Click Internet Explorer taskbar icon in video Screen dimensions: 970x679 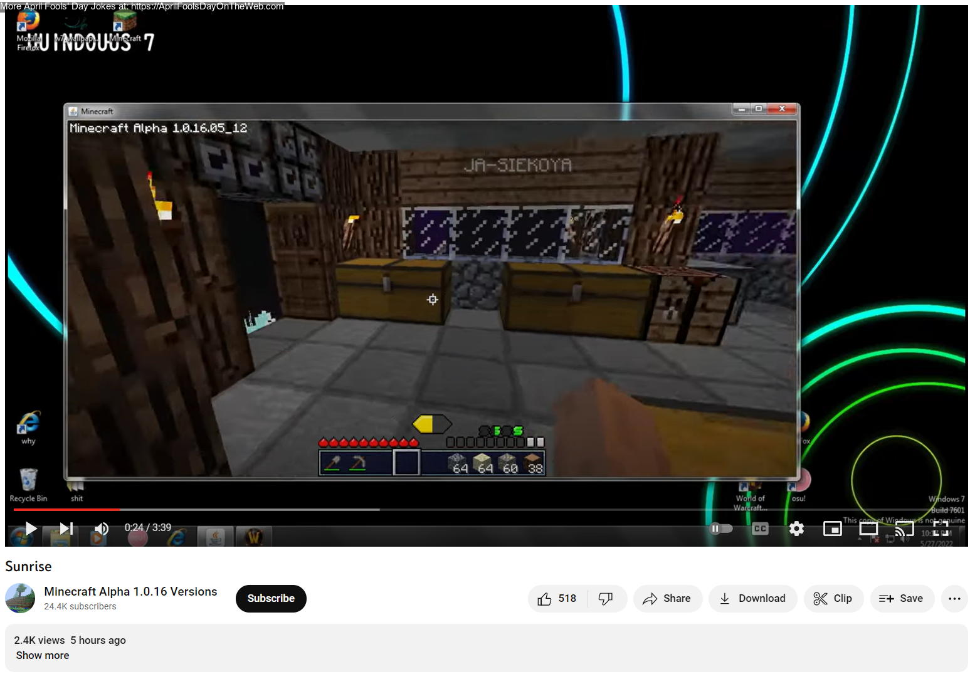point(177,537)
